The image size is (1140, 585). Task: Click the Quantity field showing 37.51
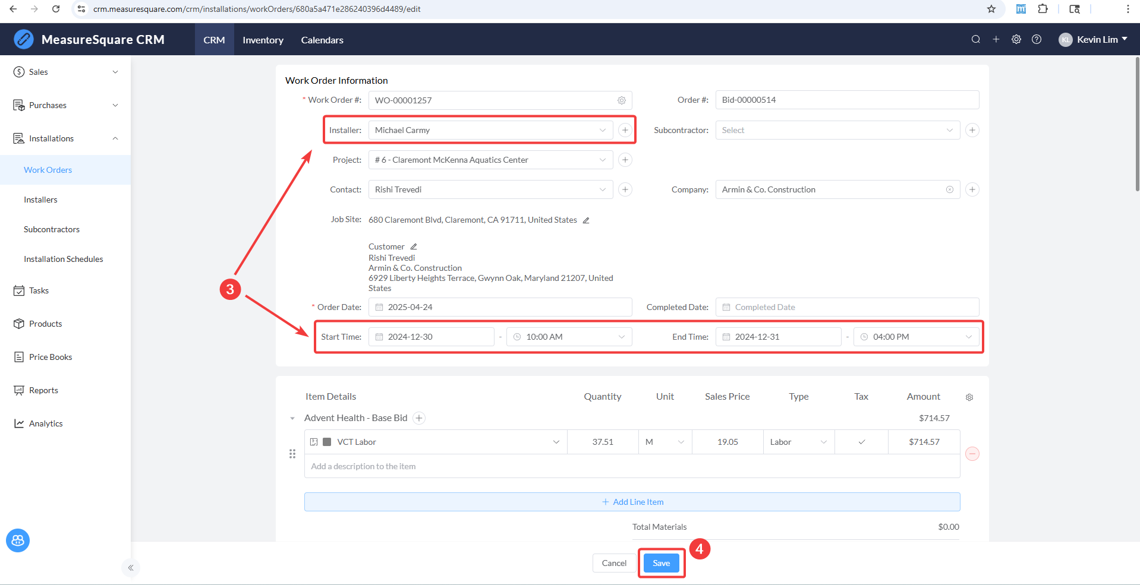[603, 442]
